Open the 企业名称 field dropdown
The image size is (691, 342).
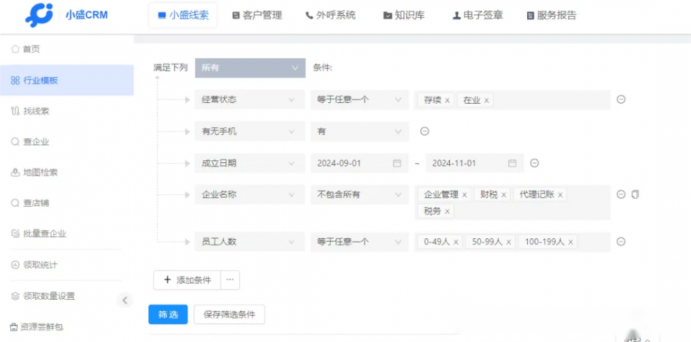click(x=249, y=194)
